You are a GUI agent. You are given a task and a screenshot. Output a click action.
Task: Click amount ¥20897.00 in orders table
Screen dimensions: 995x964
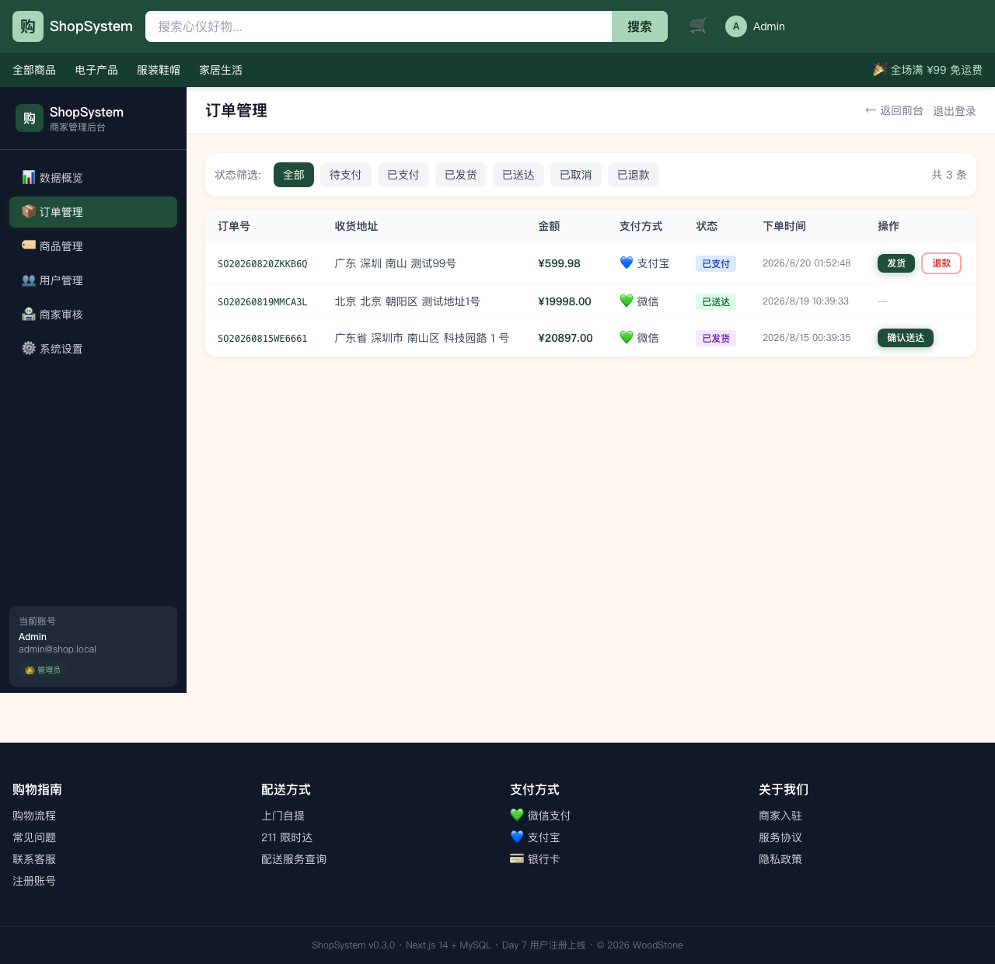pyautogui.click(x=565, y=338)
